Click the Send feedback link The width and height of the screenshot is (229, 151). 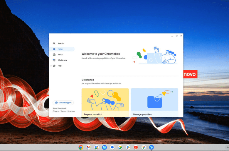click(x=60, y=109)
